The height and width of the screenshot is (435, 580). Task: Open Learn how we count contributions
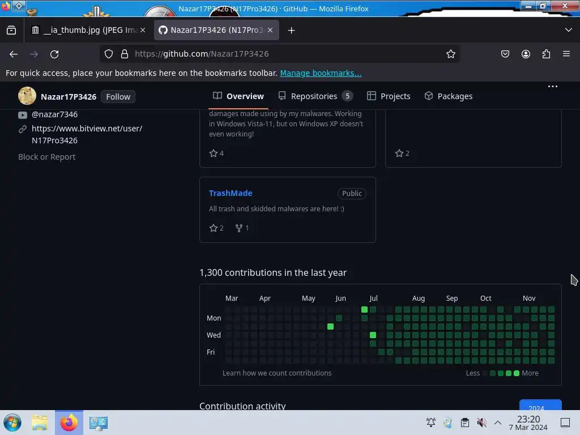coord(277,373)
